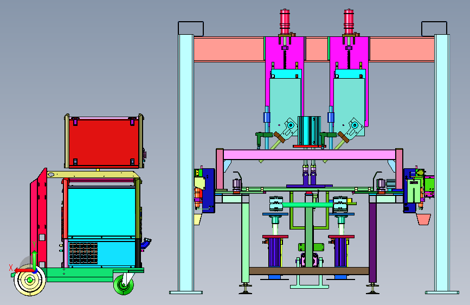This screenshot has height=305, width=470.
Task: Select the green front caster wheel of the cart
Action: [x=123, y=284]
